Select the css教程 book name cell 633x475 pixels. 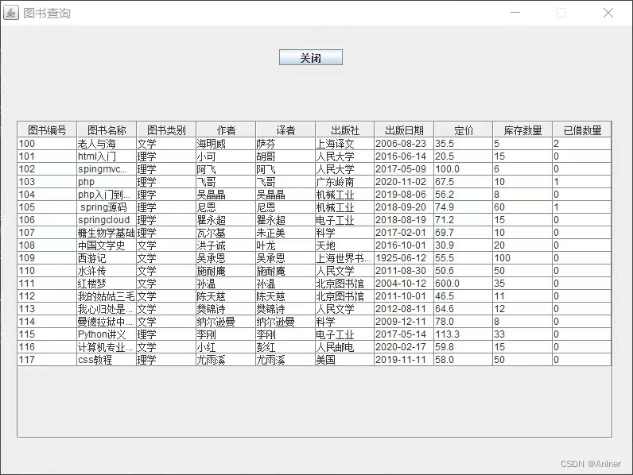[x=107, y=360]
